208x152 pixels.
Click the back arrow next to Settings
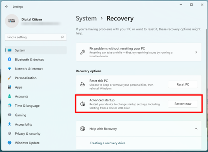click(x=7, y=7)
